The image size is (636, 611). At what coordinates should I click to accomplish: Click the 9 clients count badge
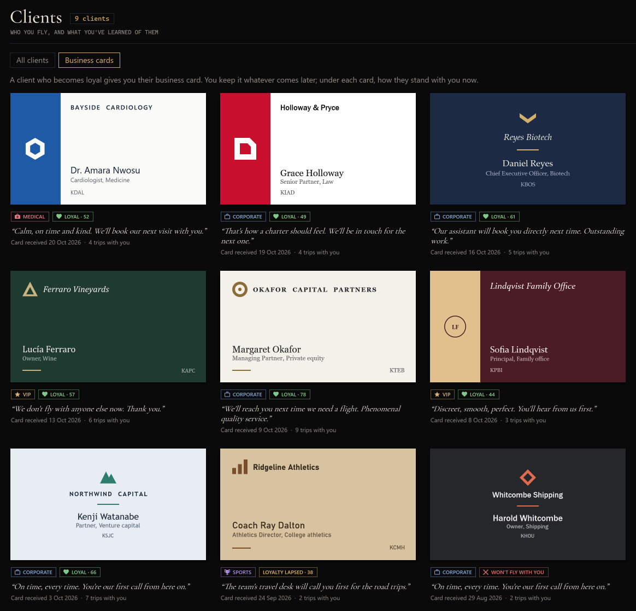pos(92,19)
